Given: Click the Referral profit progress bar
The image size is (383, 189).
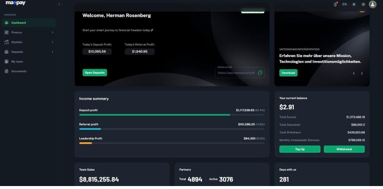Looking at the screenshot, I should [172, 129].
